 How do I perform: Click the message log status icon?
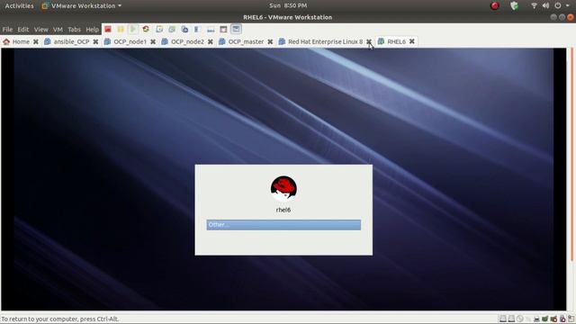(x=571, y=319)
